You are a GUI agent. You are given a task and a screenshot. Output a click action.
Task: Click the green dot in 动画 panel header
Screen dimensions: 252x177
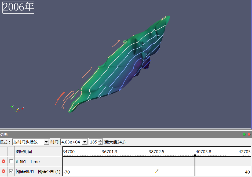(x=244, y=134)
